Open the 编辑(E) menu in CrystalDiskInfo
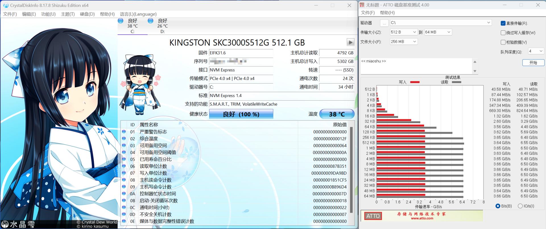 coord(29,14)
